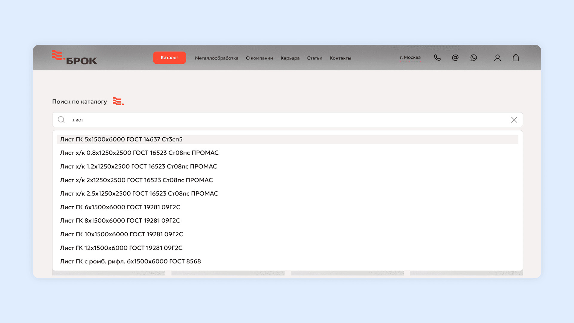The image size is (574, 323).
Task: Open the red Каталог button
Action: pyautogui.click(x=169, y=58)
